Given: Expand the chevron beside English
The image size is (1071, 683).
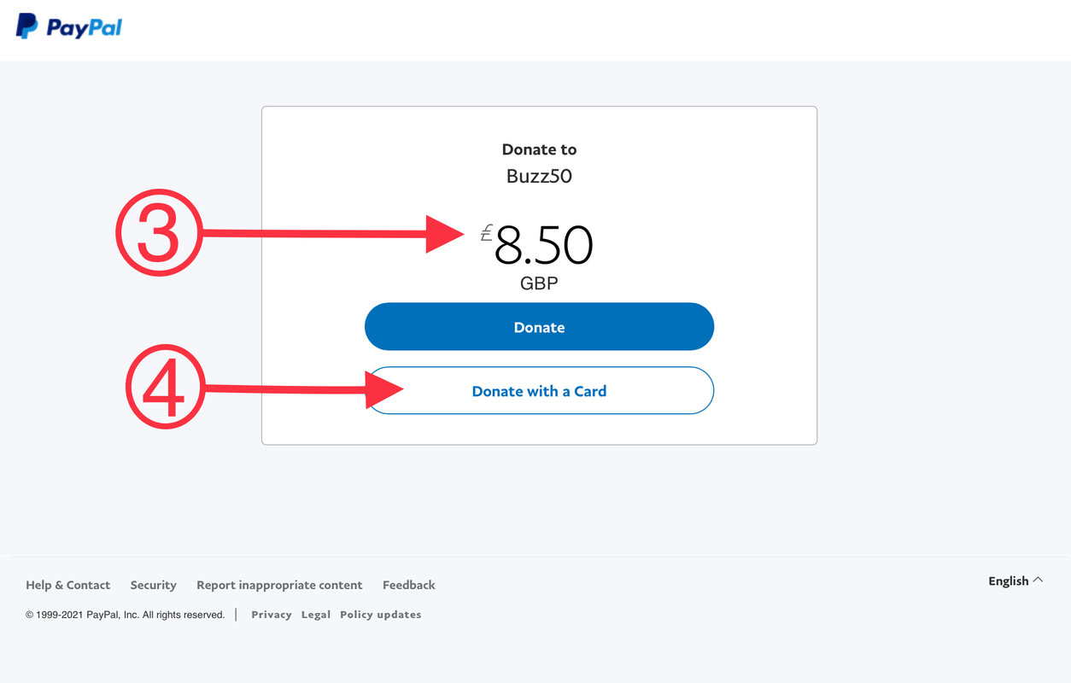Looking at the screenshot, I should pos(1038,580).
